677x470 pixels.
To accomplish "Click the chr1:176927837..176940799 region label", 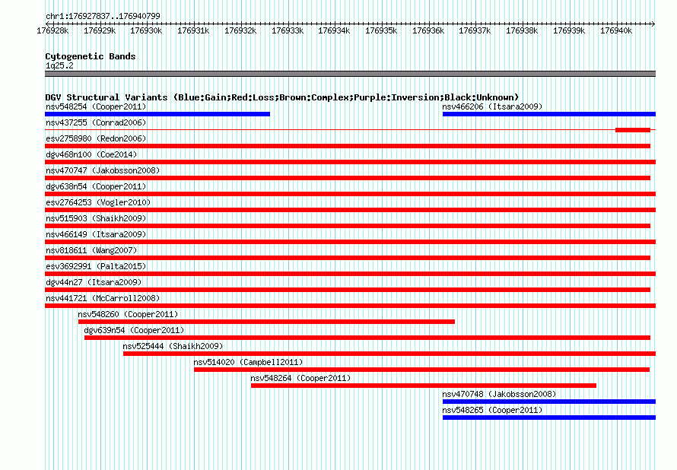I will coord(103,16).
